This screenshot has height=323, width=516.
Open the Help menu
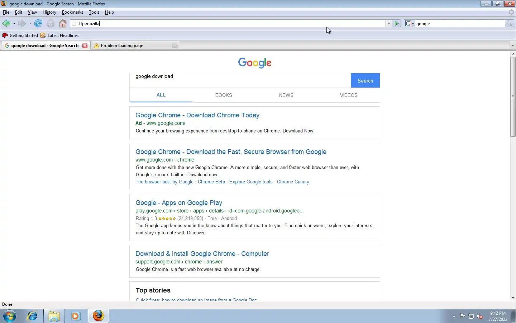click(x=109, y=12)
